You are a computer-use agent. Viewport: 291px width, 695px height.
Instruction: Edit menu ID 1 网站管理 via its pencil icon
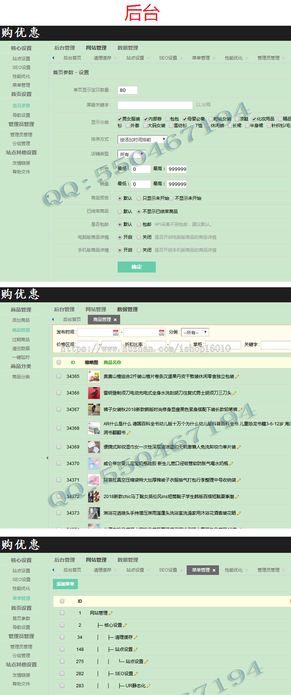111,613
